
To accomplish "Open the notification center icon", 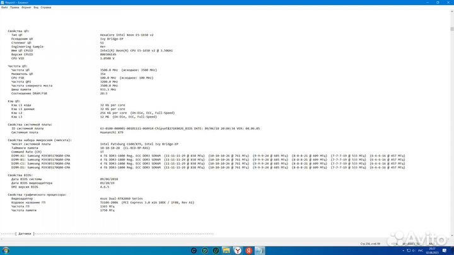I will [x=445, y=251].
